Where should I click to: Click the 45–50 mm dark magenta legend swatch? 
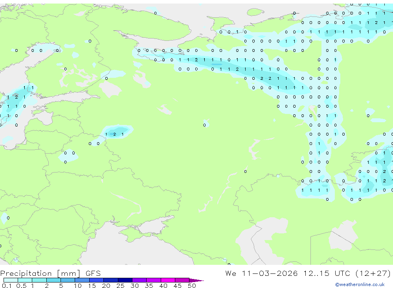(182, 280)
